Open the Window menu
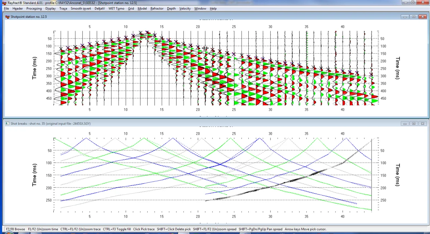This screenshot has width=430, height=234. point(200,8)
